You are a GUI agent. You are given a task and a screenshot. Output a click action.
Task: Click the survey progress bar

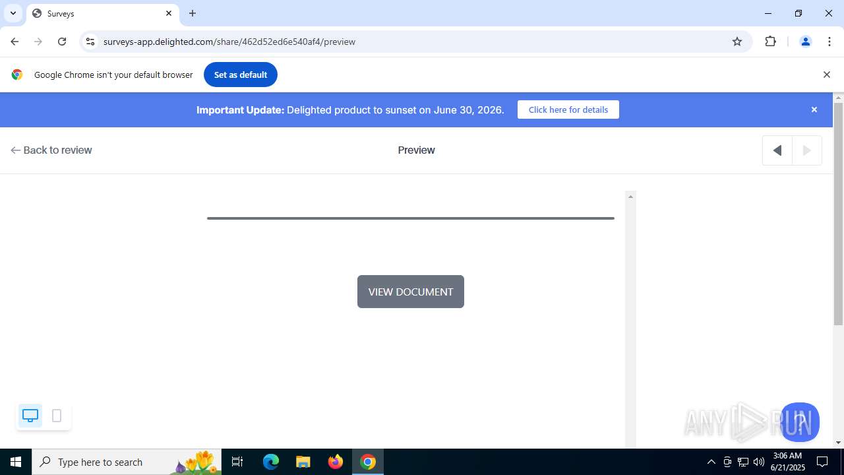pos(411,218)
